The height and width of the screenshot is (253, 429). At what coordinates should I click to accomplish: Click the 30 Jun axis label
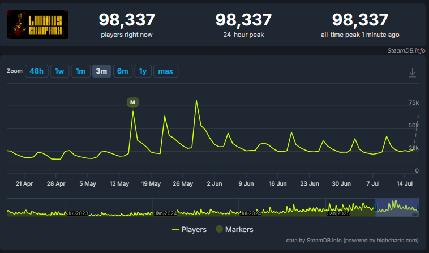click(341, 183)
